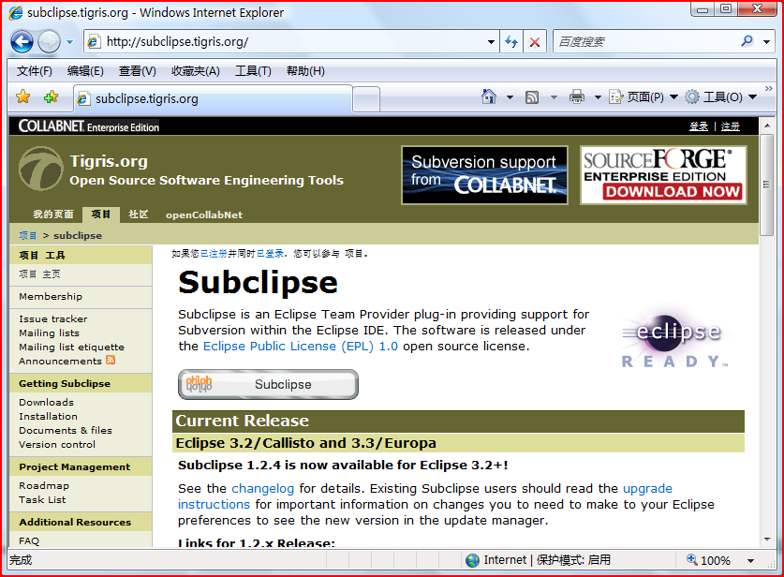Select the subclipse.tigris.org browser tab
Screen dimensions: 784x577
(213, 98)
